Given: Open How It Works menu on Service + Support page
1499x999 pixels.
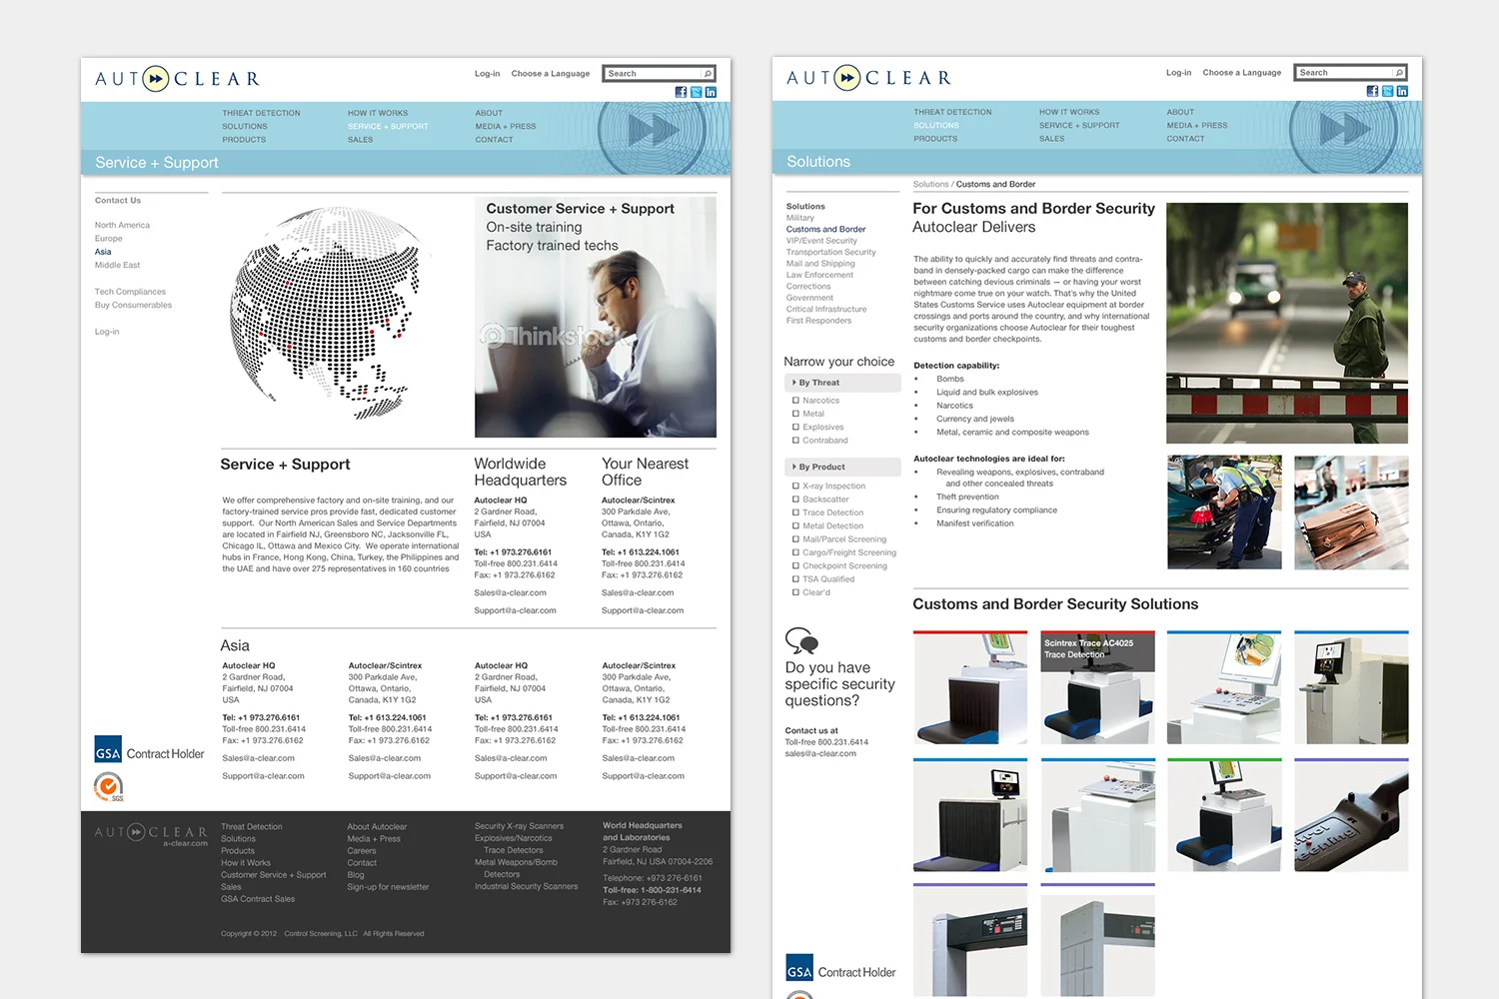Looking at the screenshot, I should coord(378,114).
